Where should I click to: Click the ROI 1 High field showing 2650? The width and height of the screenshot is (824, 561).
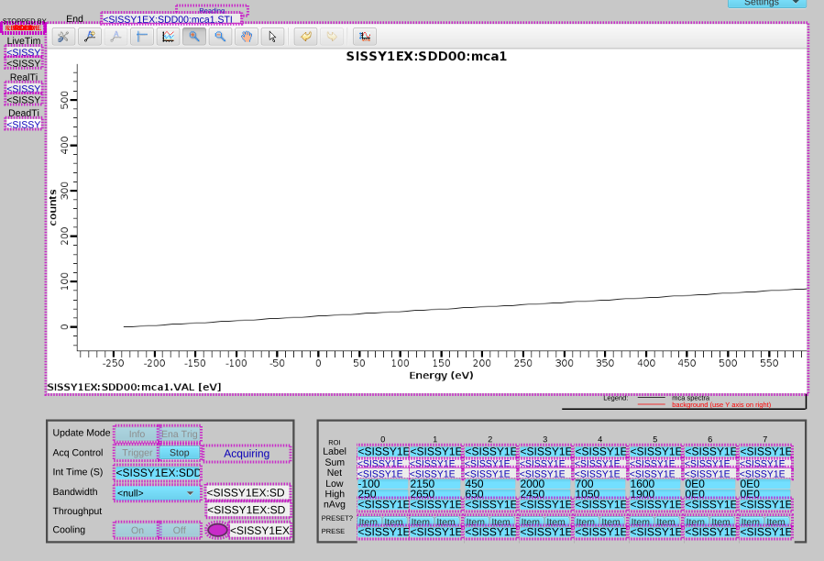pyautogui.click(x=435, y=494)
